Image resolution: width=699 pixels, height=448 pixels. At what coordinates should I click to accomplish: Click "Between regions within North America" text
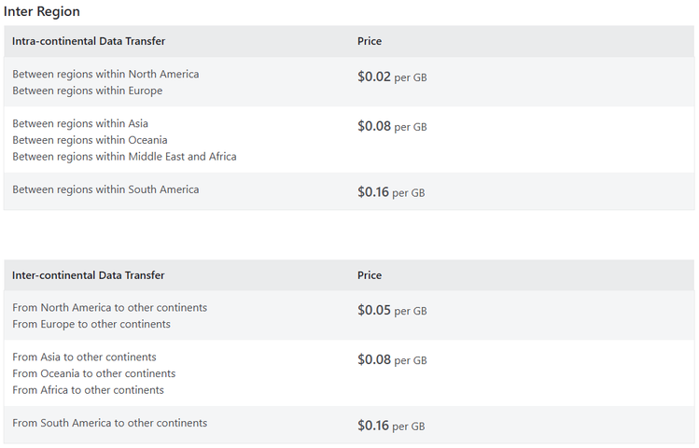[105, 74]
